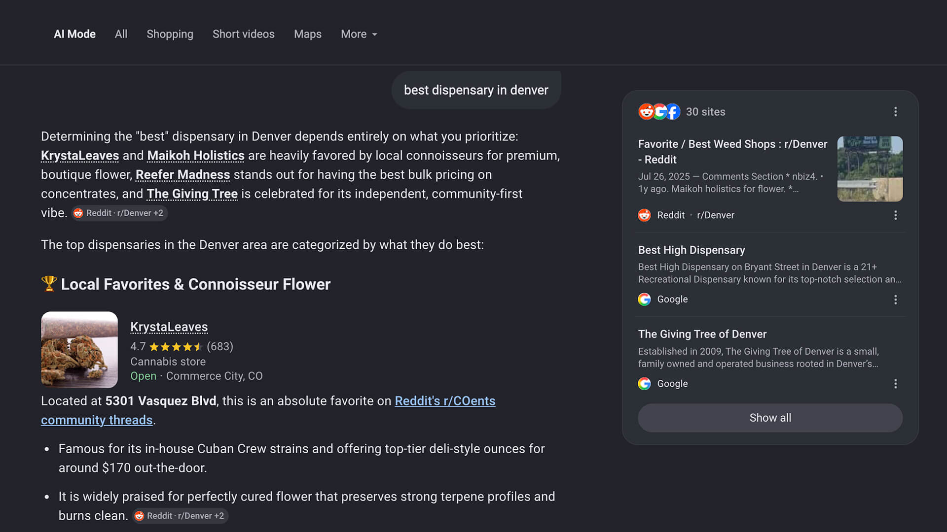Viewport: 947px width, 532px height.
Task: Click the Google icon under Best High Dispensary
Action: pyautogui.click(x=644, y=299)
